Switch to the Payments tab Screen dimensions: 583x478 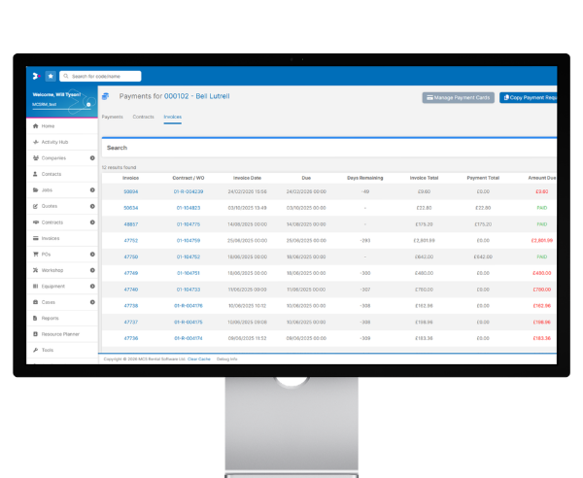113,117
